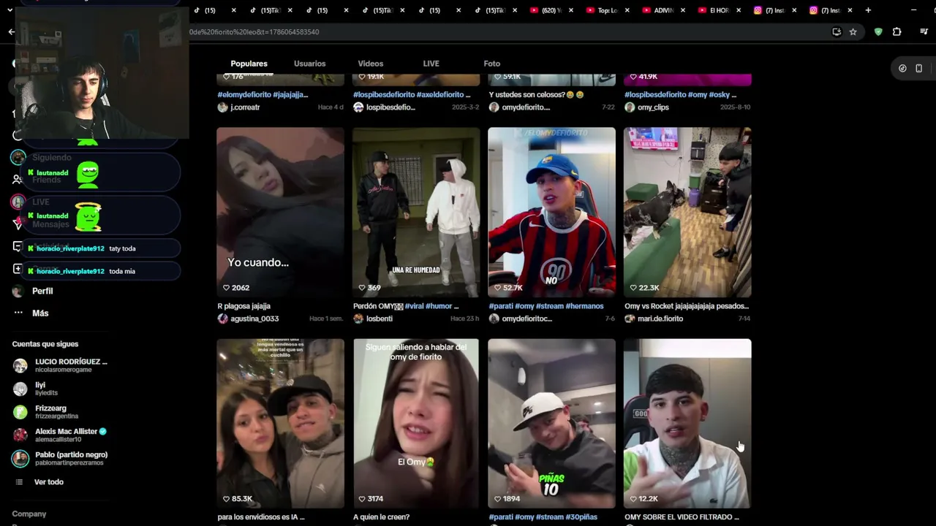Open the 'El Omy' girl video thumbnail
The width and height of the screenshot is (936, 526).
coord(416,423)
